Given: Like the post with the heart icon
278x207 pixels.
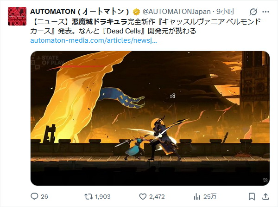Looking at the screenshot, I should click(143, 196).
